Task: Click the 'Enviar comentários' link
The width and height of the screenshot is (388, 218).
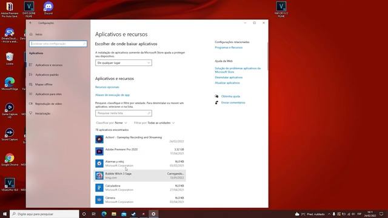Action: click(x=233, y=102)
